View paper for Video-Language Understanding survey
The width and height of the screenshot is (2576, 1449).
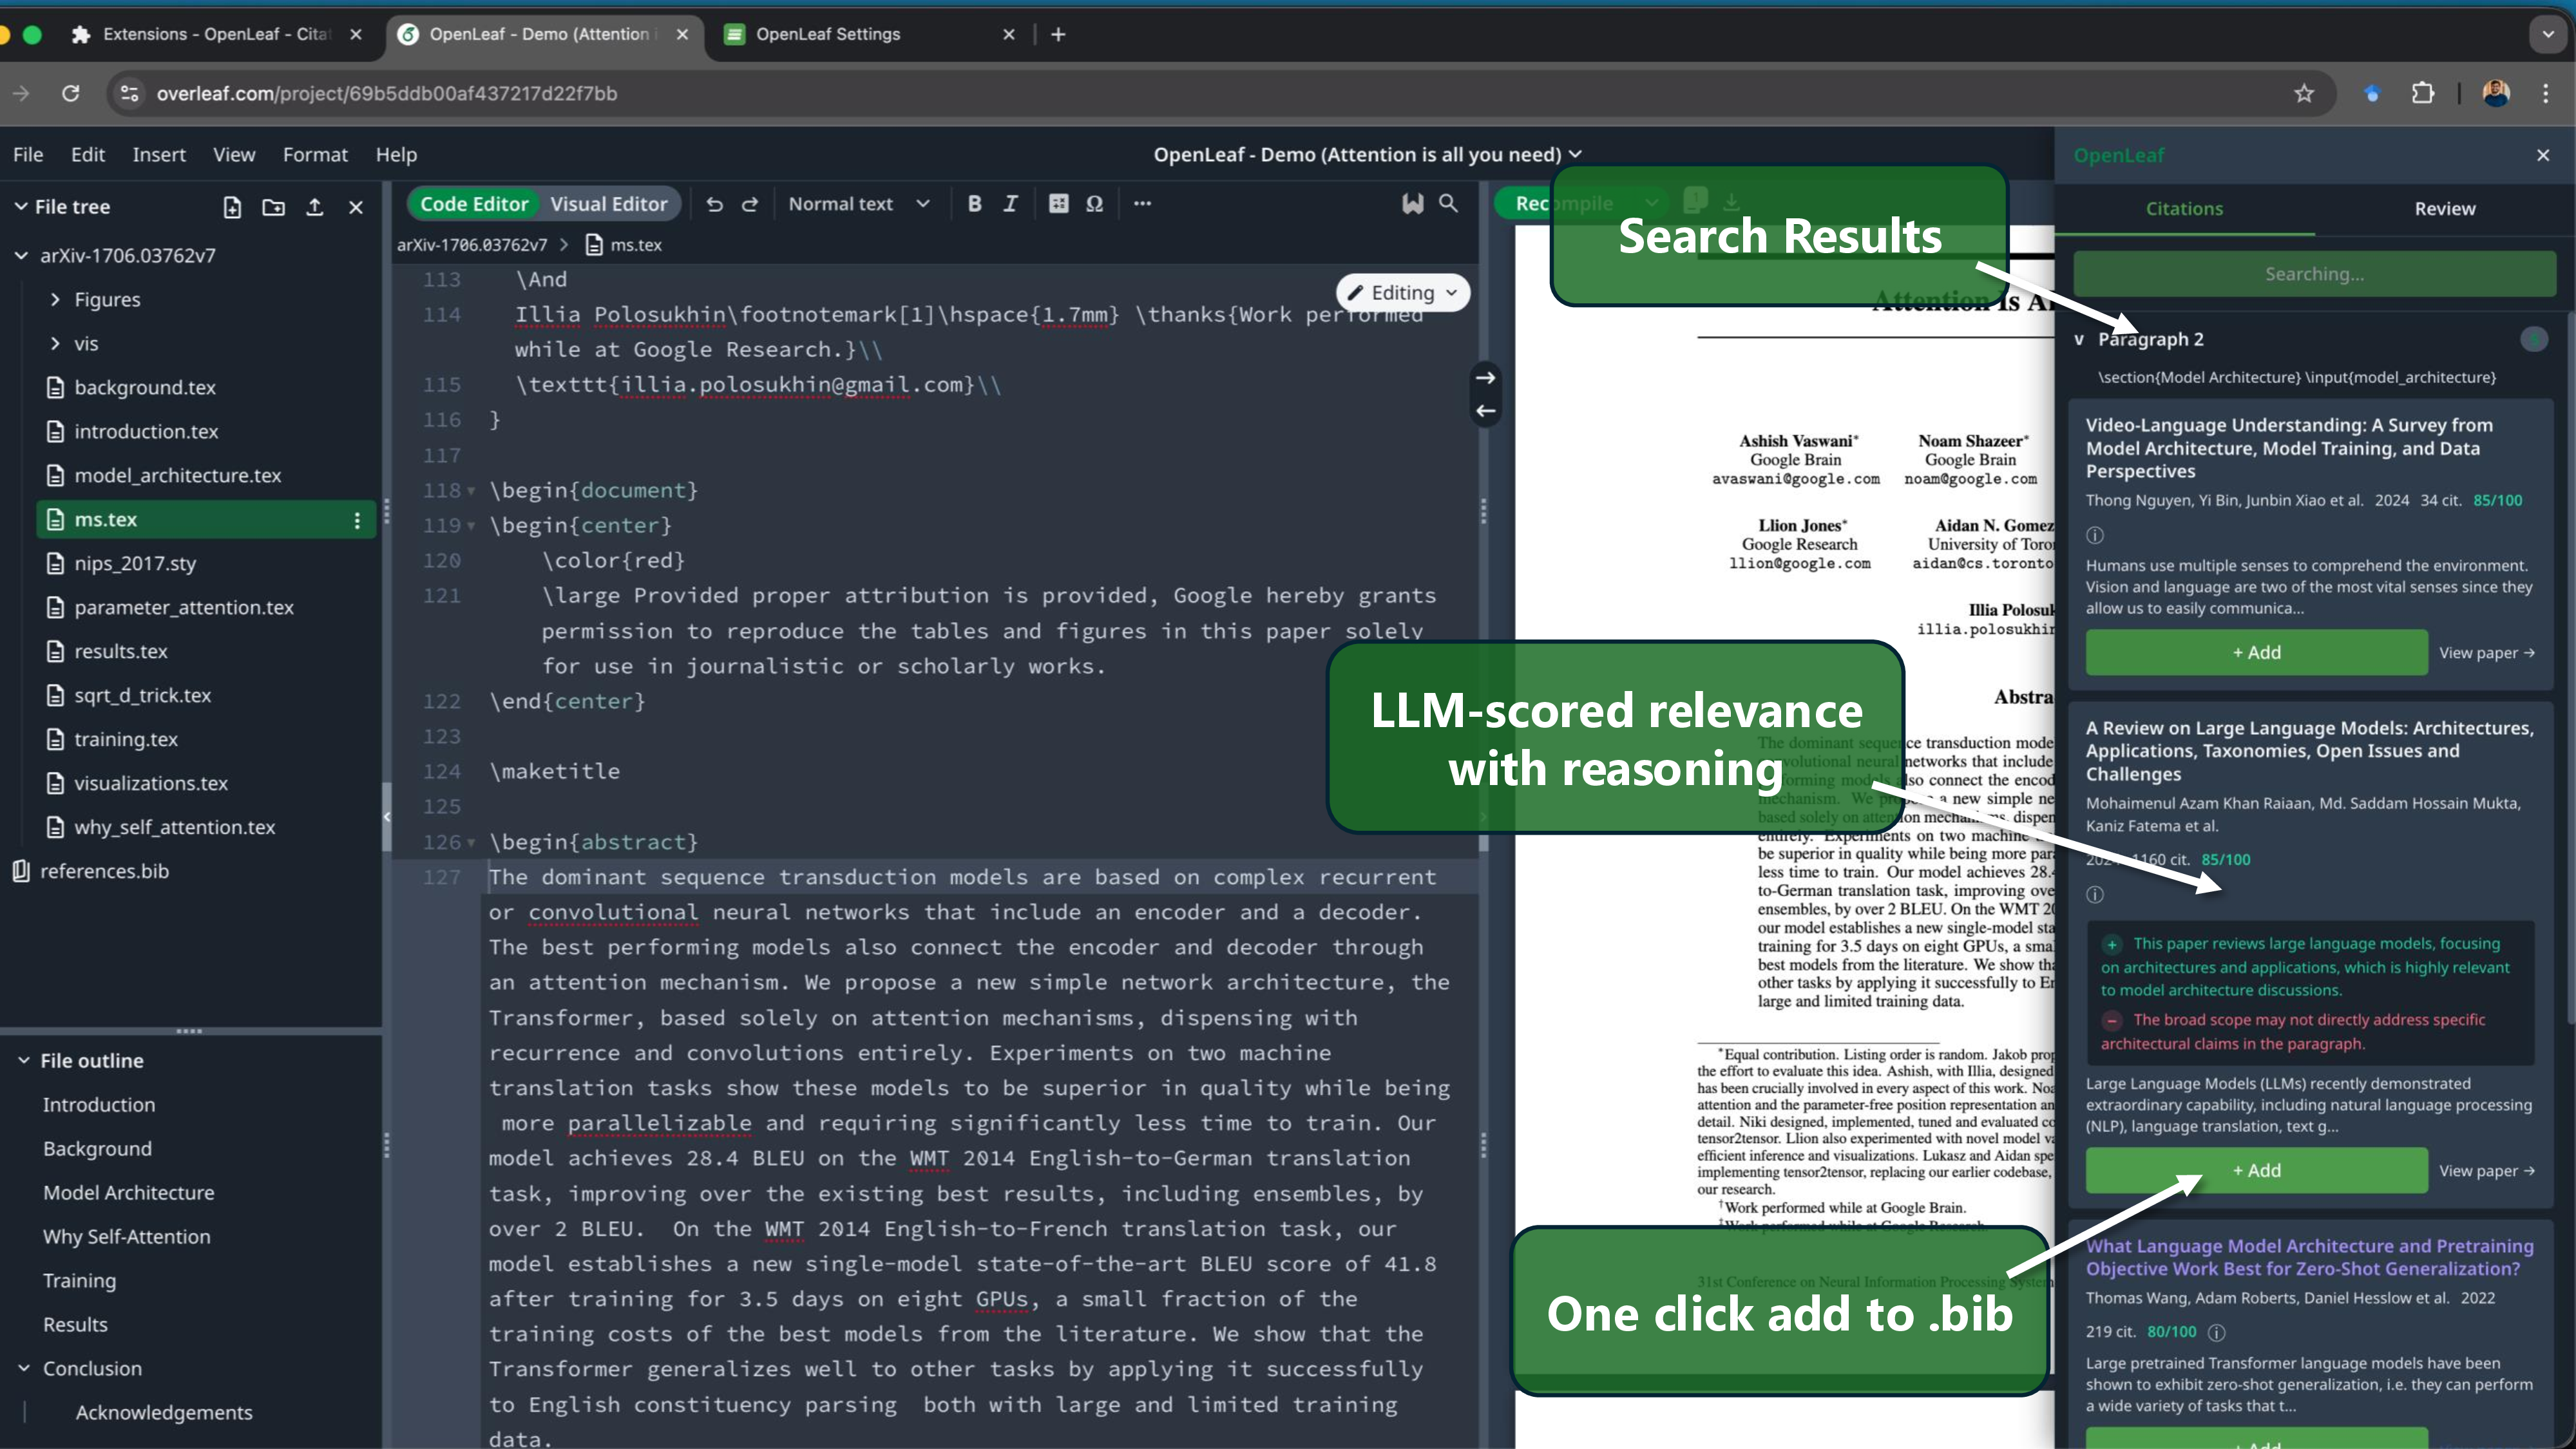tap(2486, 653)
